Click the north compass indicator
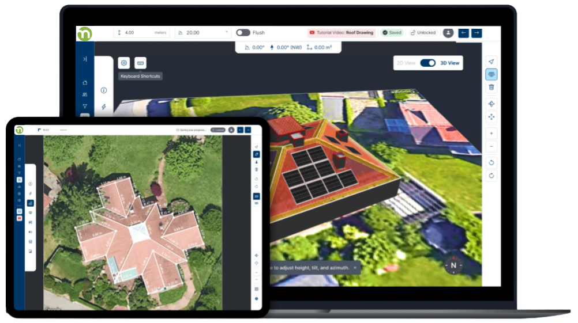 (453, 265)
